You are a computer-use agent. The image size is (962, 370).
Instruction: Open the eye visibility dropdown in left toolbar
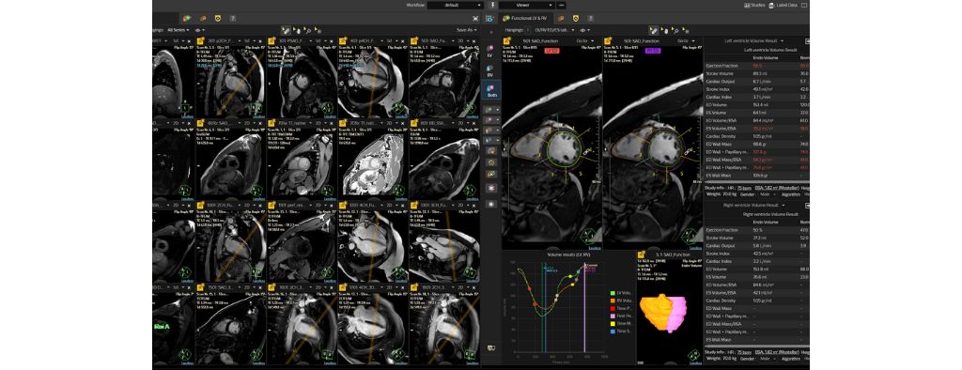(199, 29)
